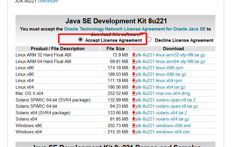Click the '186.06 MB' file size
Image resolution: width=239 pixels, height=147 pixels.
(118, 87)
